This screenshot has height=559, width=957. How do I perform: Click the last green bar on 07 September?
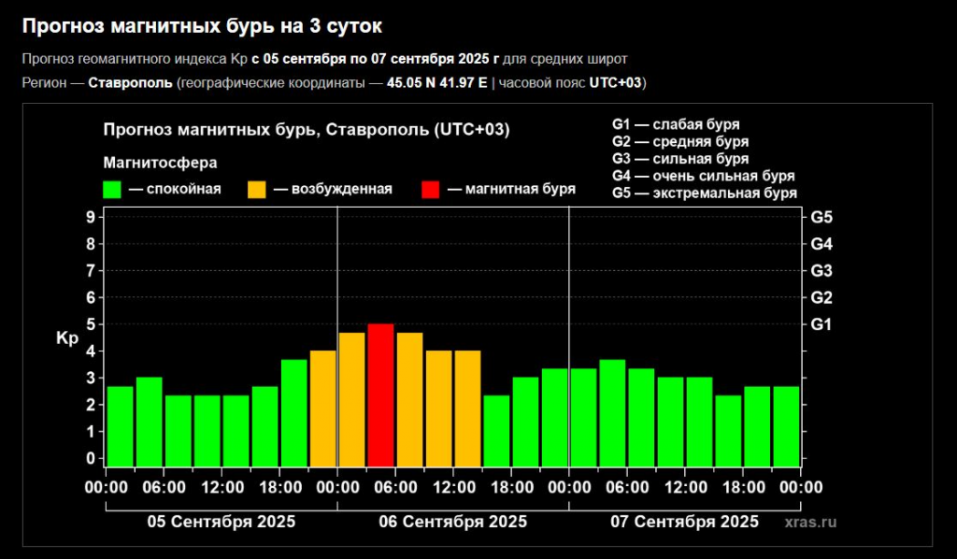[x=787, y=425]
